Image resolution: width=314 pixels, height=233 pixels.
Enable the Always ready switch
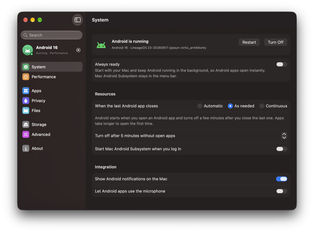tap(282, 64)
